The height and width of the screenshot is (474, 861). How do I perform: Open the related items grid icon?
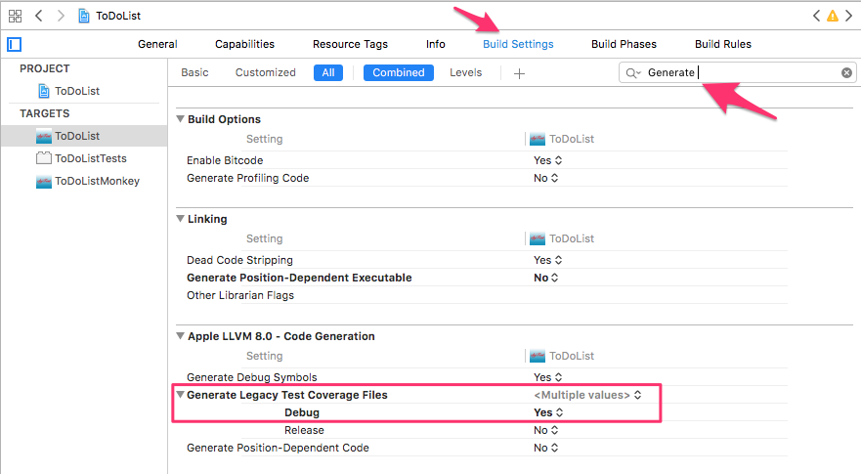point(15,16)
